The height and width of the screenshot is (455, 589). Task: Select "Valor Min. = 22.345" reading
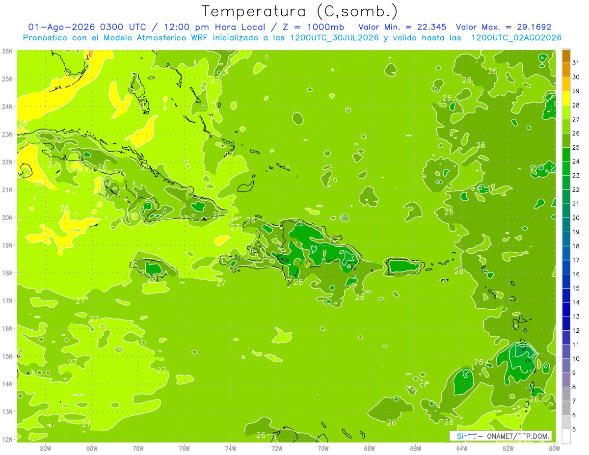pyautogui.click(x=402, y=27)
